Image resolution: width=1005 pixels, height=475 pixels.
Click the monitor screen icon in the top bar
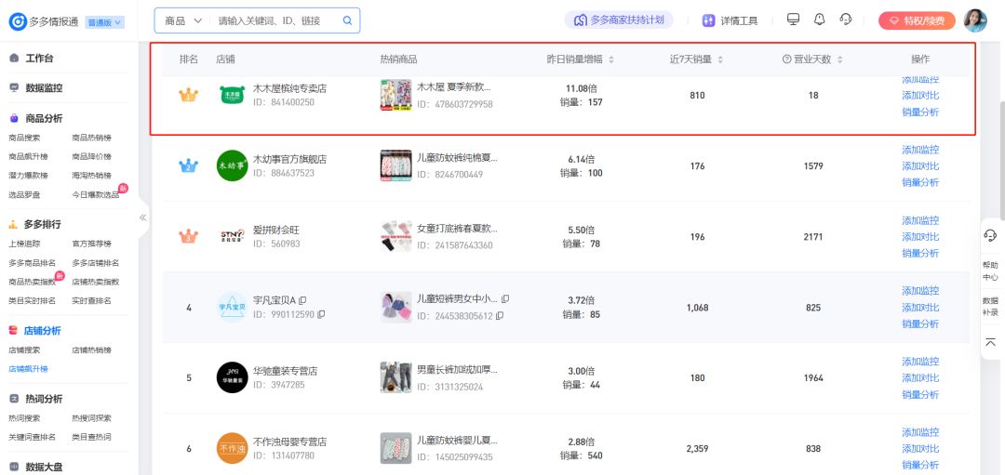pos(793,20)
